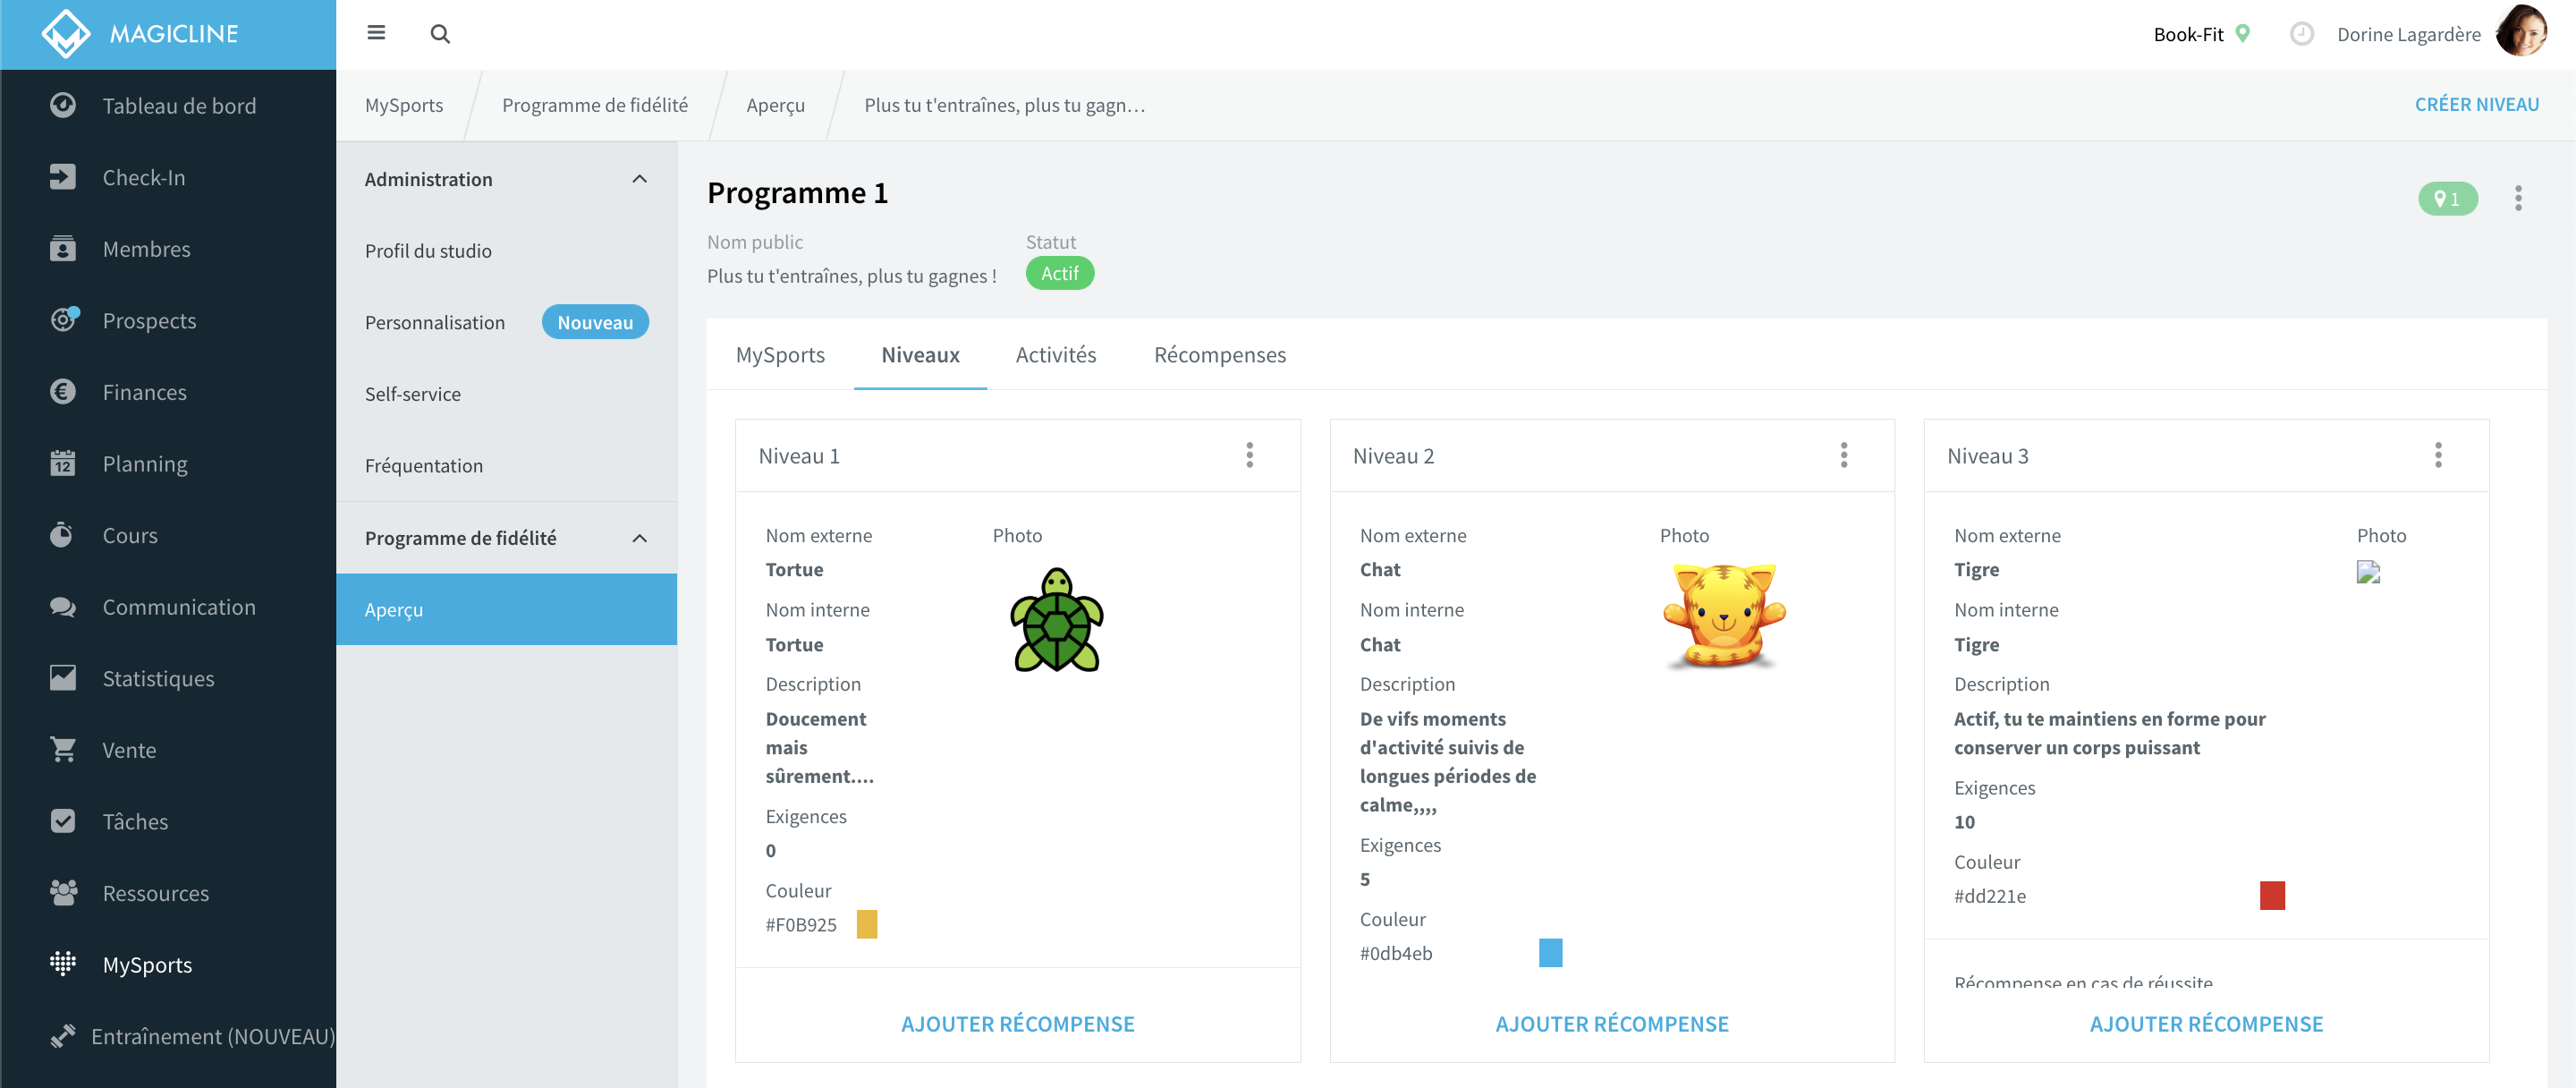Click 'Plus tu t'entraînes, plus tu gagnes !' text
Screen dimensions: 2576x1088
[x=851, y=276]
